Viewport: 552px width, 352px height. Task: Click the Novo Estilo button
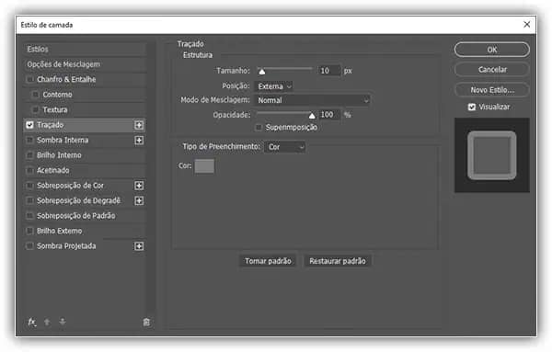click(x=492, y=90)
